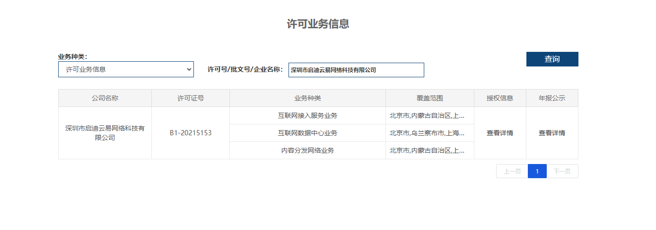Click 互联网数据中心业务 row cell
Screen dimensions: 656x230
[307, 133]
